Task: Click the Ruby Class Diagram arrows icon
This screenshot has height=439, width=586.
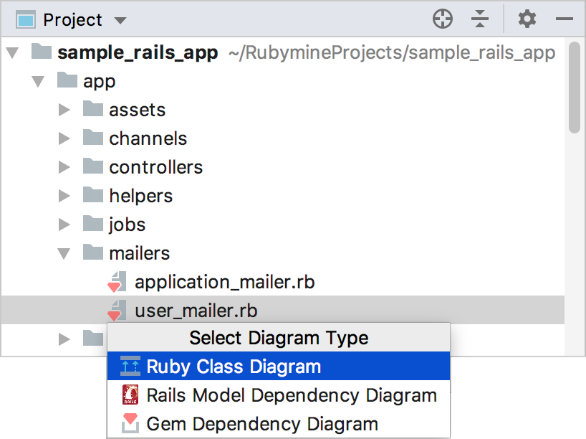Action: pyautogui.click(x=130, y=366)
